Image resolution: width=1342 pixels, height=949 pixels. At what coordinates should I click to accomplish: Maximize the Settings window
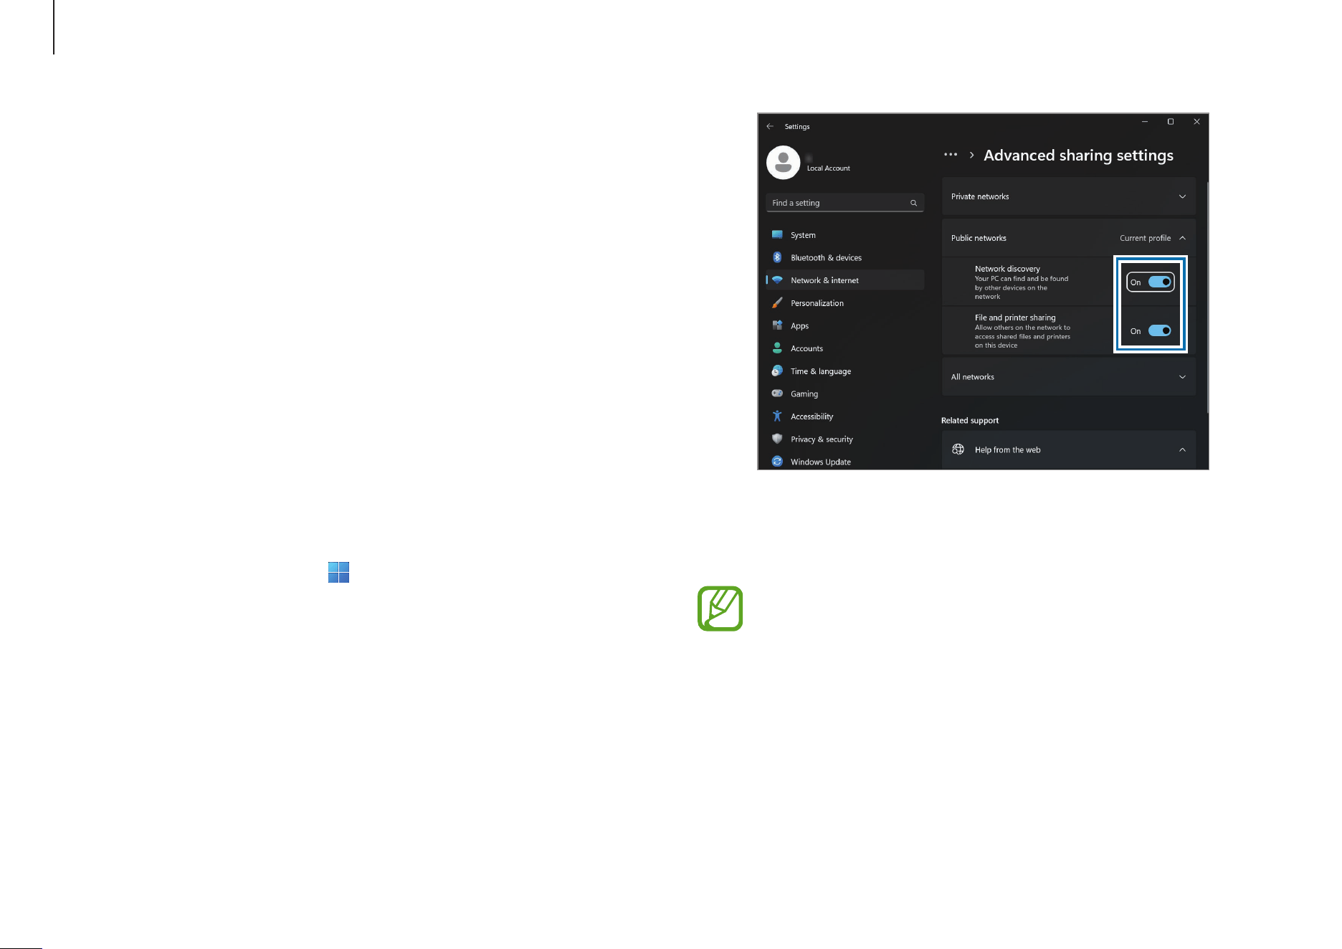click(1171, 122)
